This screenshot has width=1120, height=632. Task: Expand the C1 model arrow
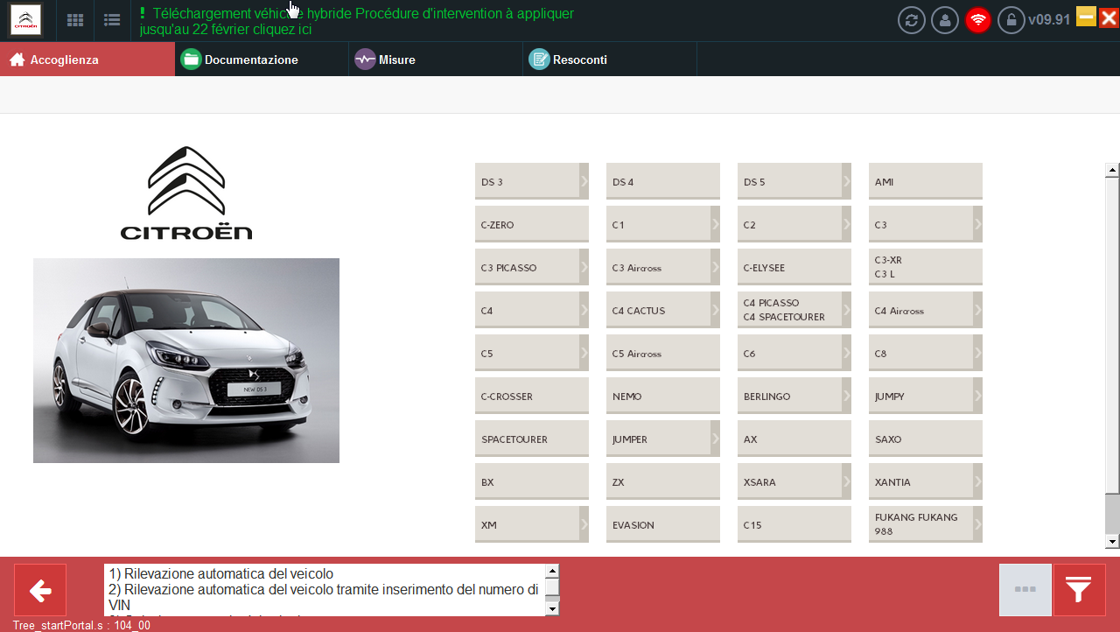[716, 224]
